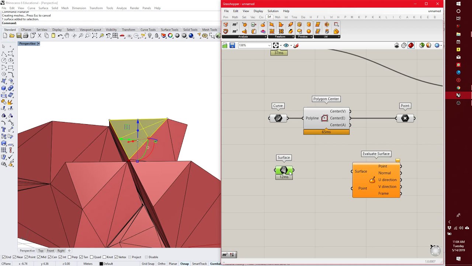
Task: Click the Grasshopper save file icon
Action: (x=232, y=45)
